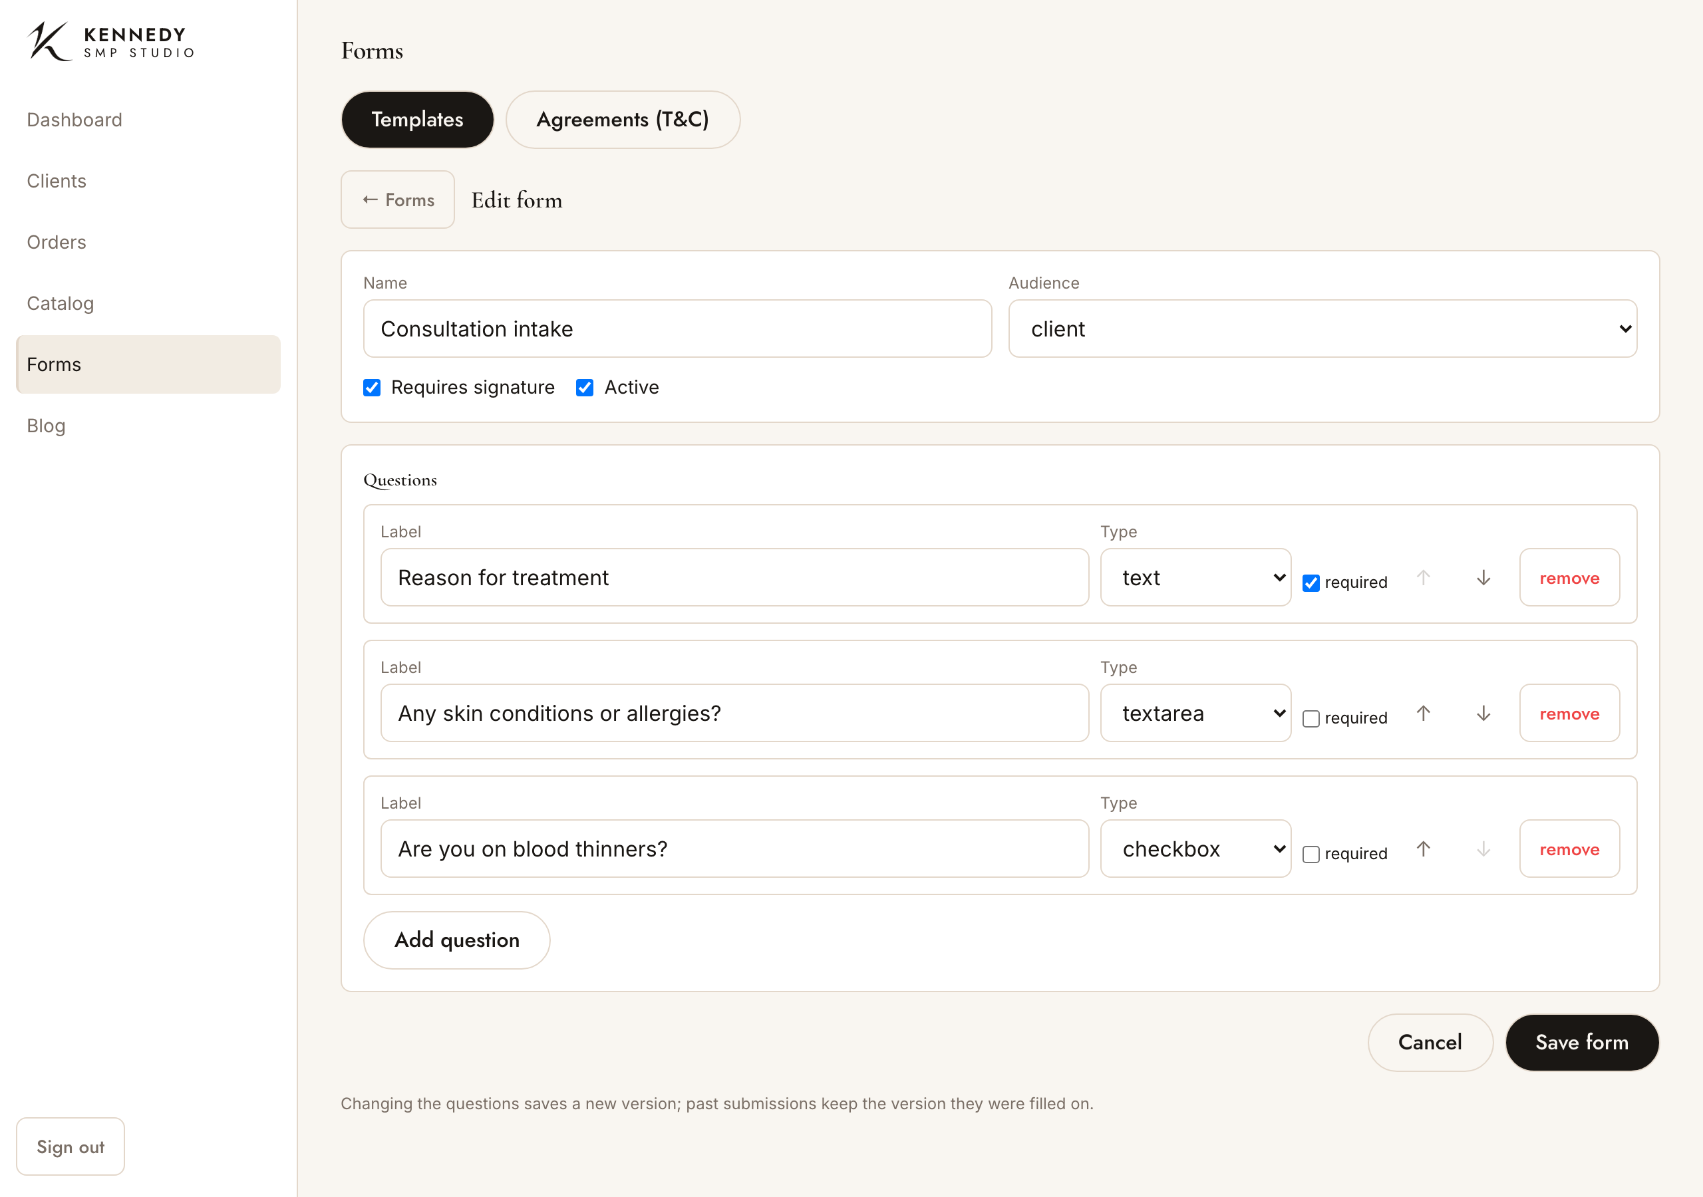
Task: Click the Save form button
Action: pos(1581,1043)
